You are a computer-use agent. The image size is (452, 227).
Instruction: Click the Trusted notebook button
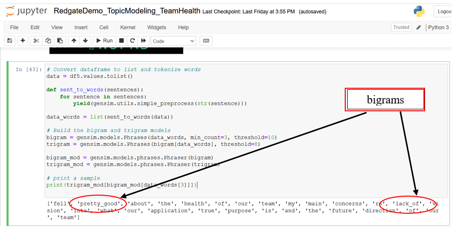[401, 27]
